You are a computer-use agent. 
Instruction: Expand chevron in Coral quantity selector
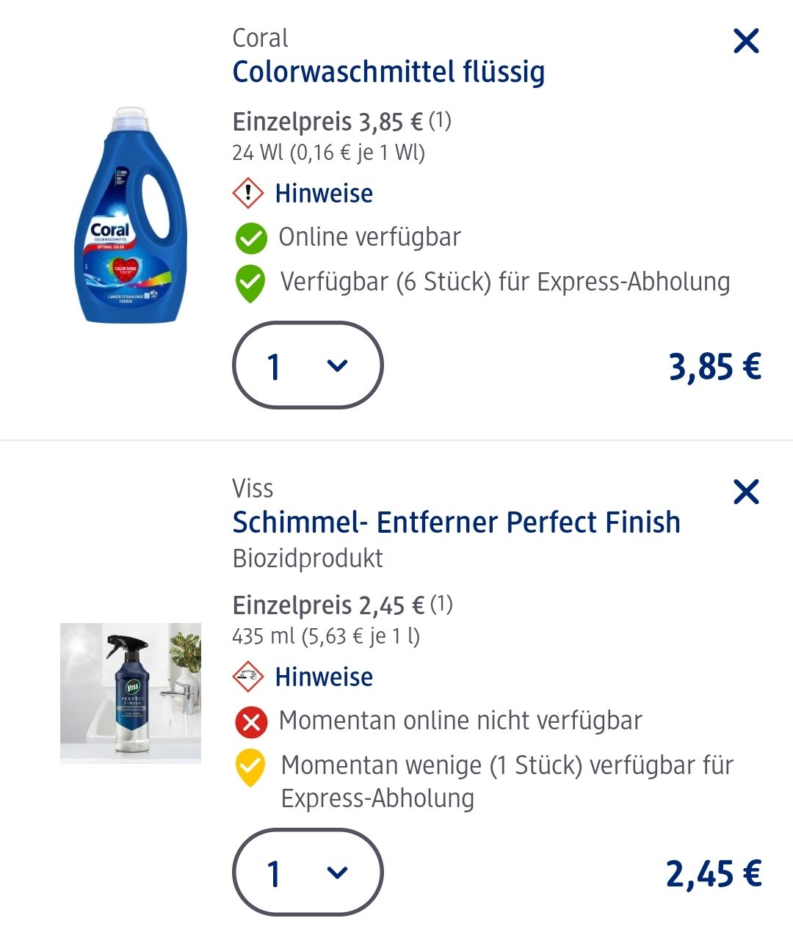pos(337,365)
